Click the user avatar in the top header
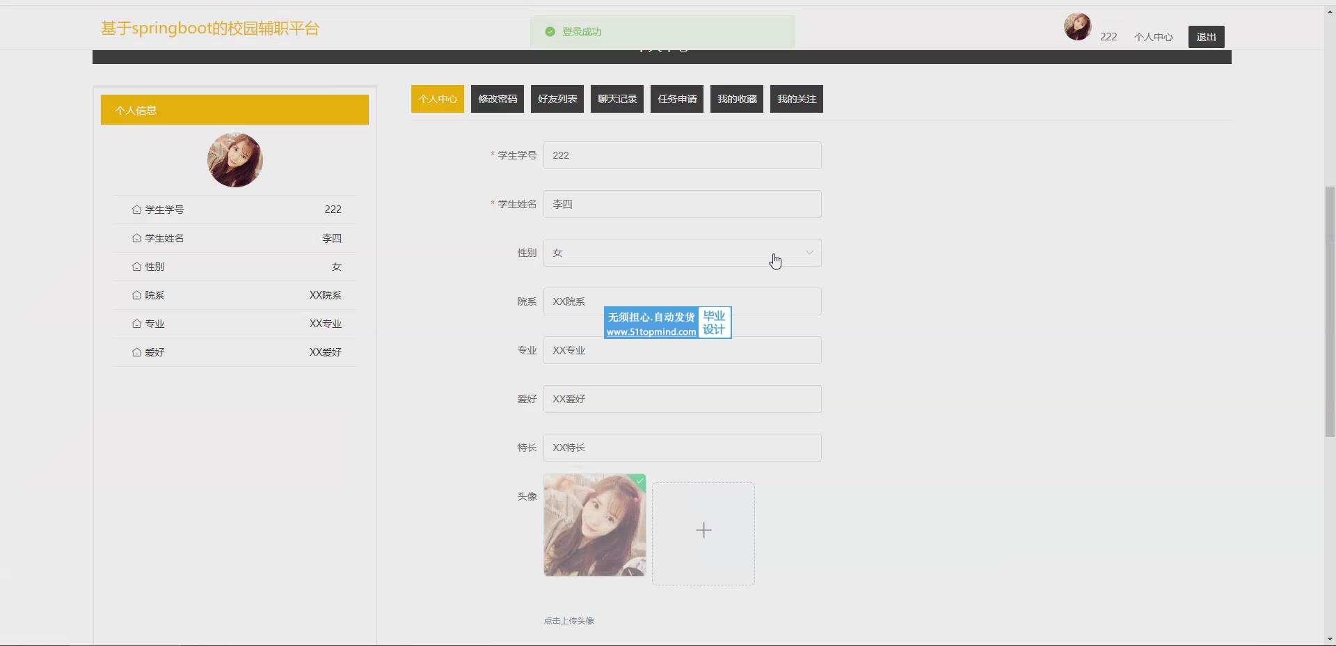Image resolution: width=1336 pixels, height=646 pixels. 1077,26
